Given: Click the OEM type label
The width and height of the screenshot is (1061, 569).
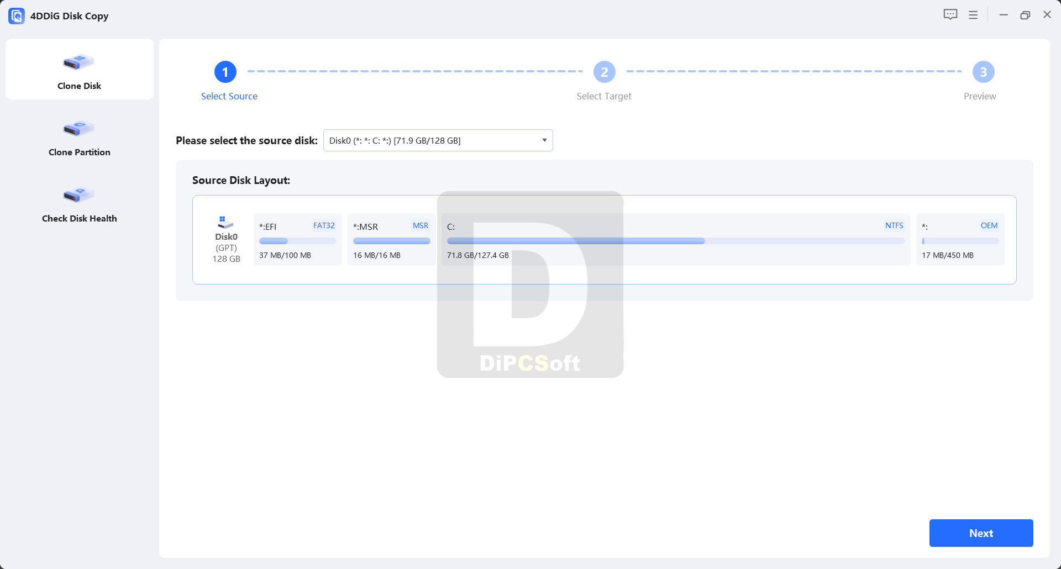Looking at the screenshot, I should [989, 225].
